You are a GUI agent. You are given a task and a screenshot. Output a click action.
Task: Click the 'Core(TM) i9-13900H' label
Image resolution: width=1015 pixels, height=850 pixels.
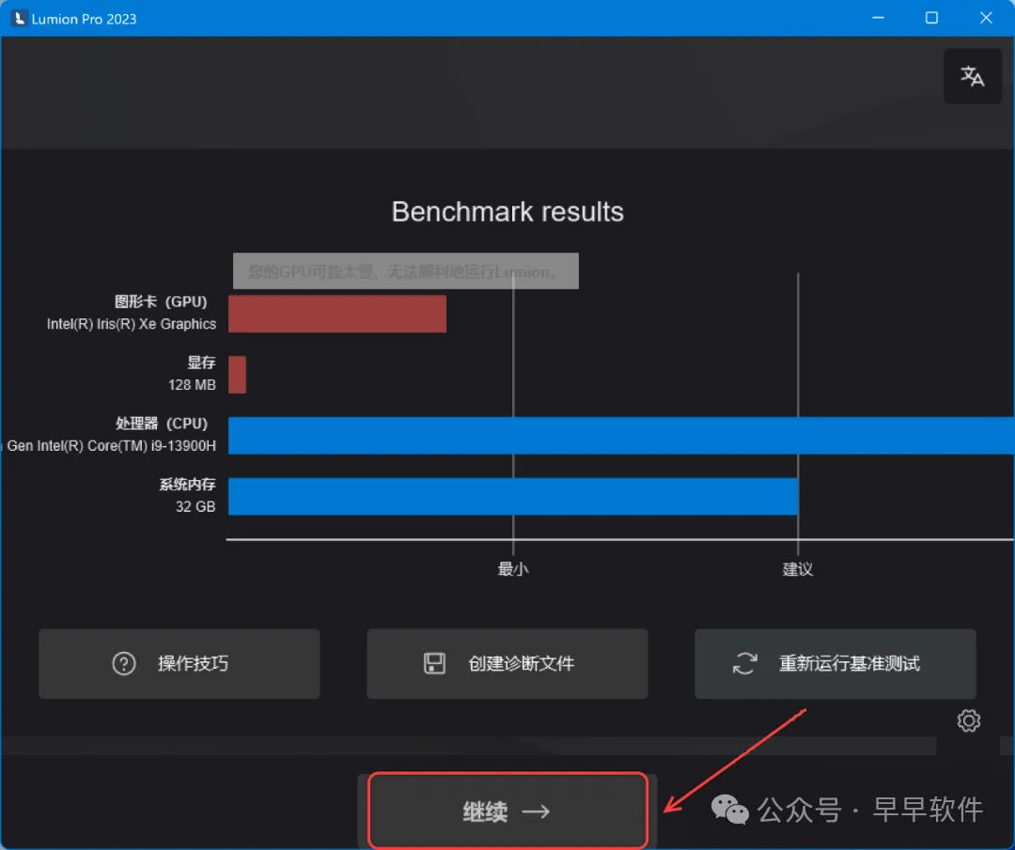[151, 446]
